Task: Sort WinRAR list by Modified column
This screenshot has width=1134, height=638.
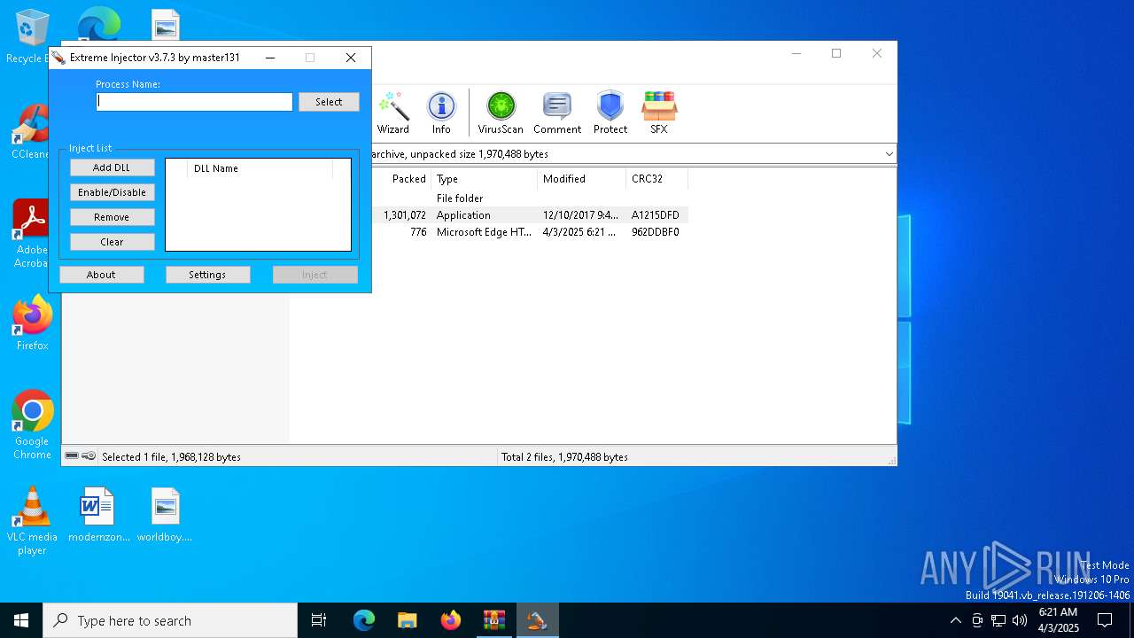Action: click(581, 179)
